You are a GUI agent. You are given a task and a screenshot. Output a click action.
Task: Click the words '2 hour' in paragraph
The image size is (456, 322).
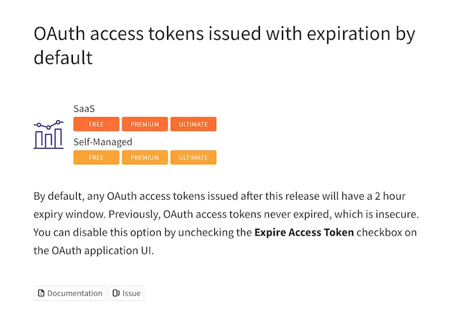pos(390,196)
